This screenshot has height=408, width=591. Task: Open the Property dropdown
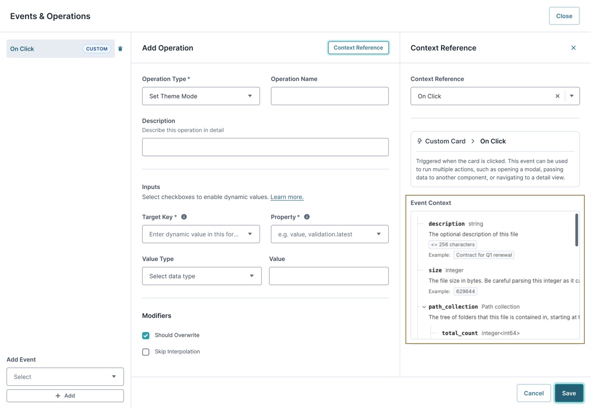point(330,234)
